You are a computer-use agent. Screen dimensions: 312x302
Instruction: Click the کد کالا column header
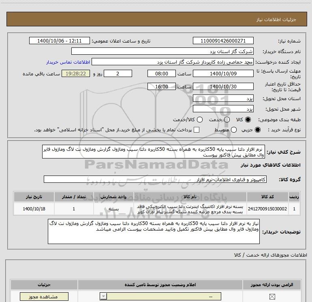[x=267, y=197]
